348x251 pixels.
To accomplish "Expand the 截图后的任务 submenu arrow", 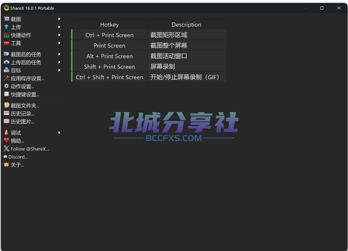I will [x=59, y=54].
